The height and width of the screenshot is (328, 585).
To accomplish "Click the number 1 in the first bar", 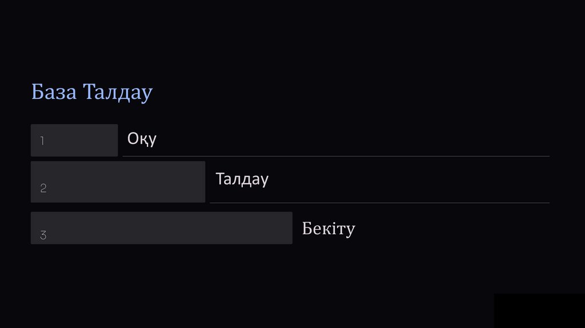I will (42, 141).
